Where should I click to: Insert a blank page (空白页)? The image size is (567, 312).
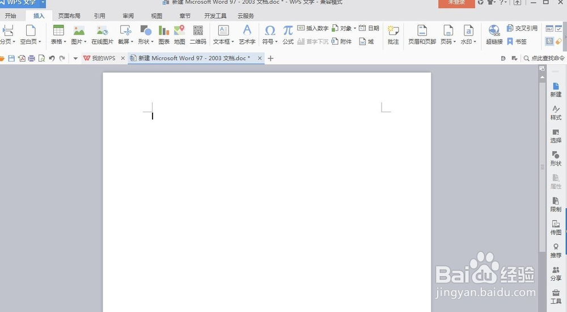[x=31, y=31]
